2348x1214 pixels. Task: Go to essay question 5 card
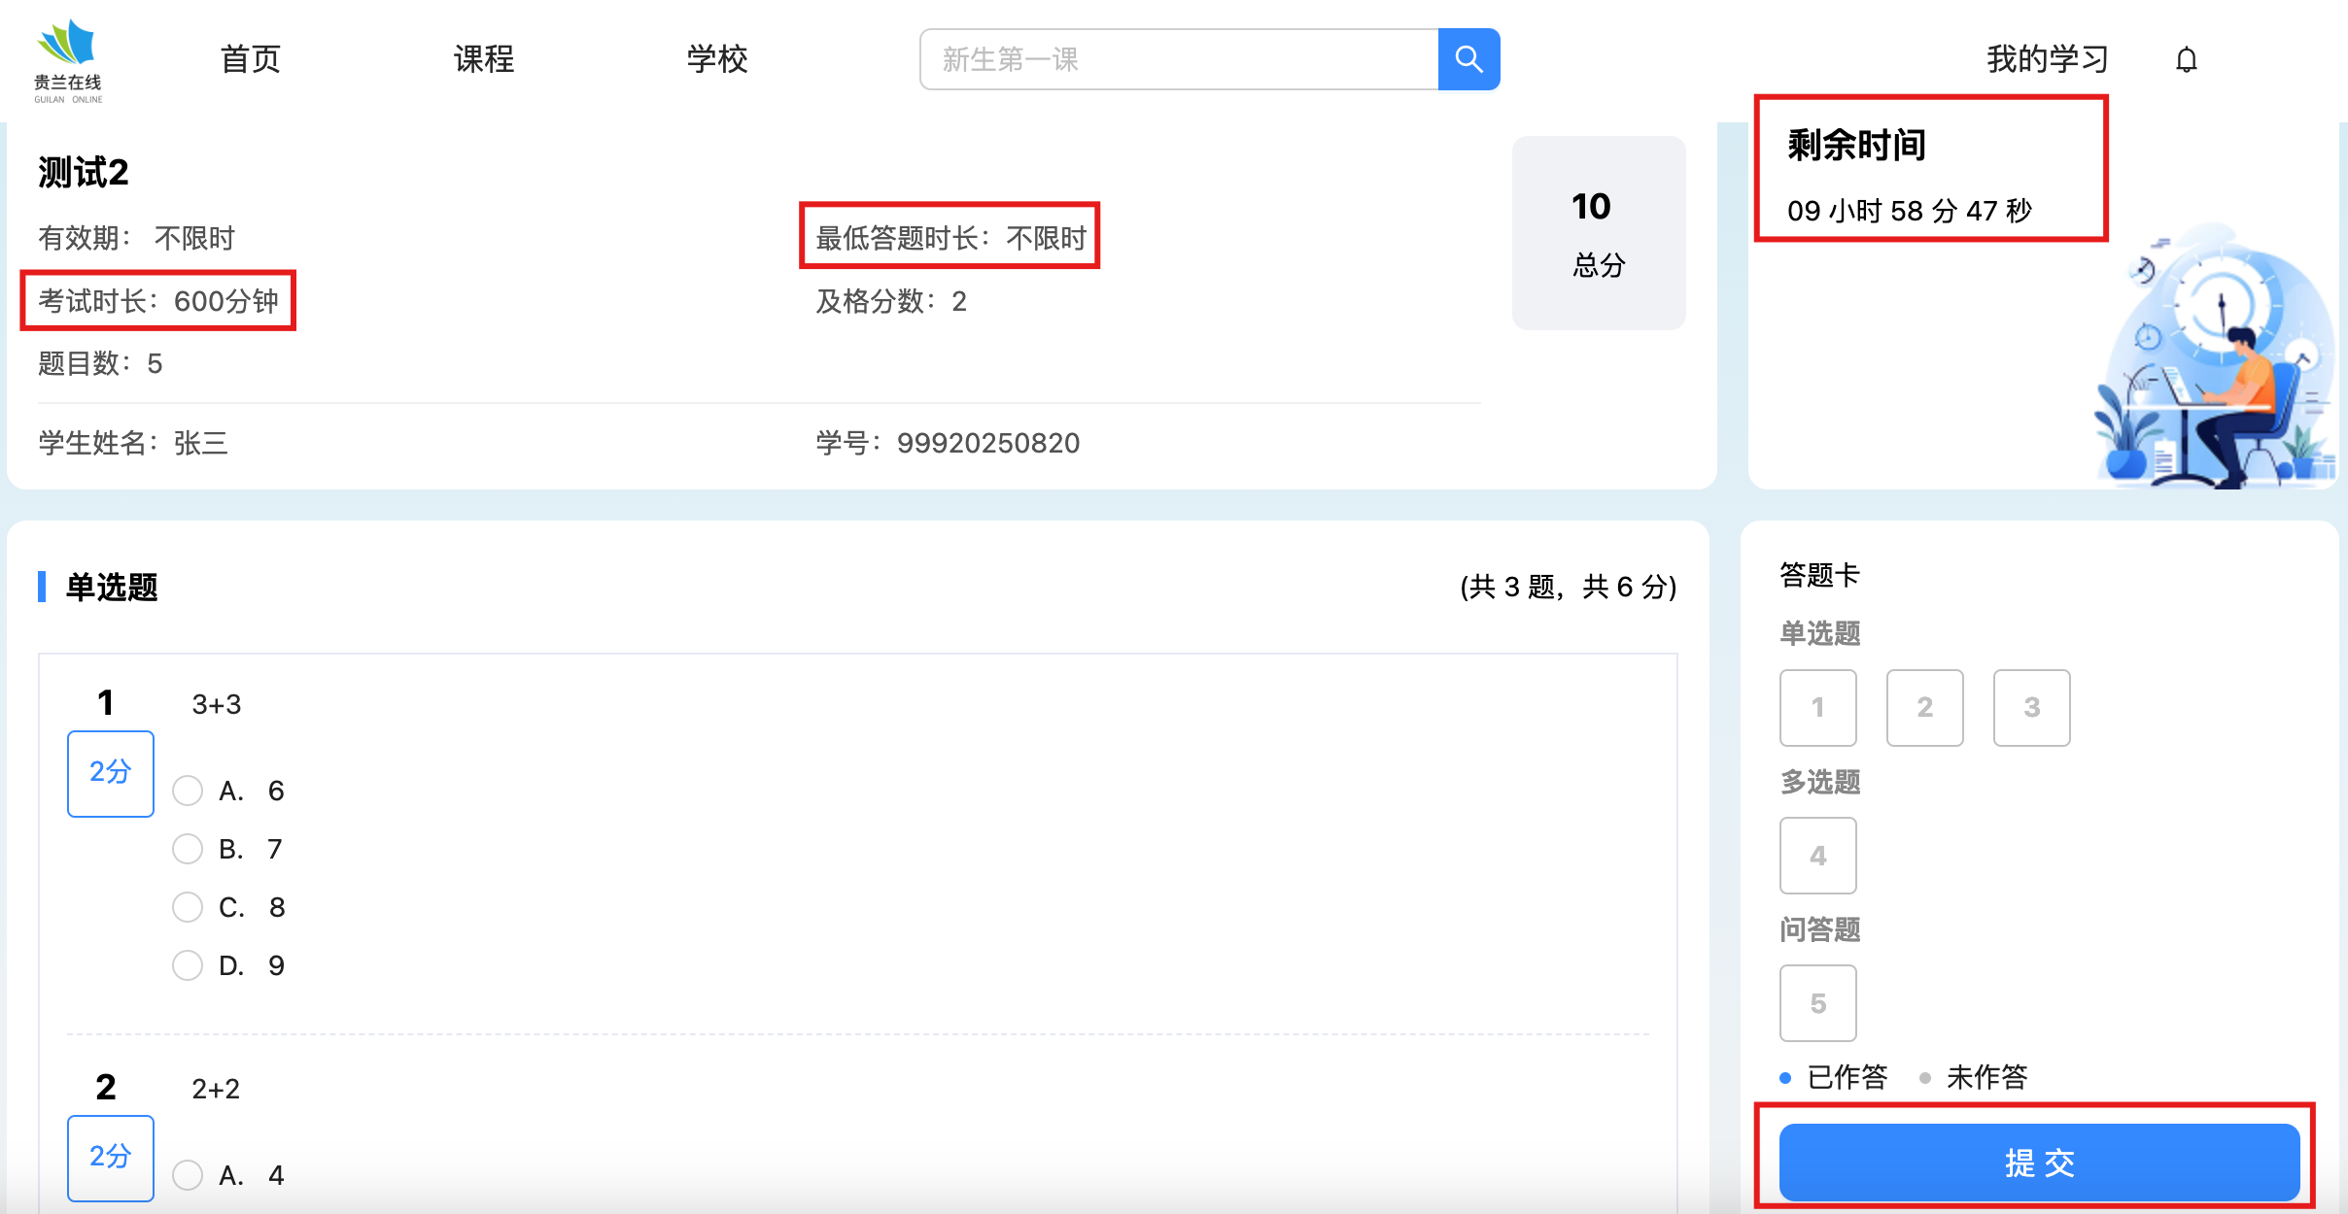point(1817,1002)
